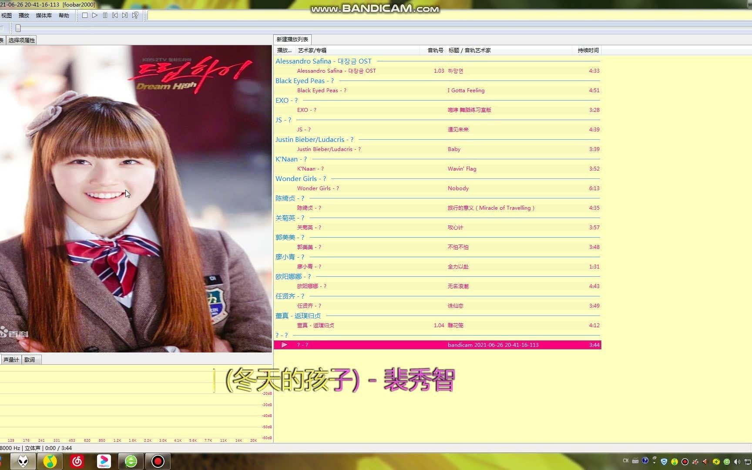
Task: Click the yellow-green plus tray icon
Action: (716, 462)
